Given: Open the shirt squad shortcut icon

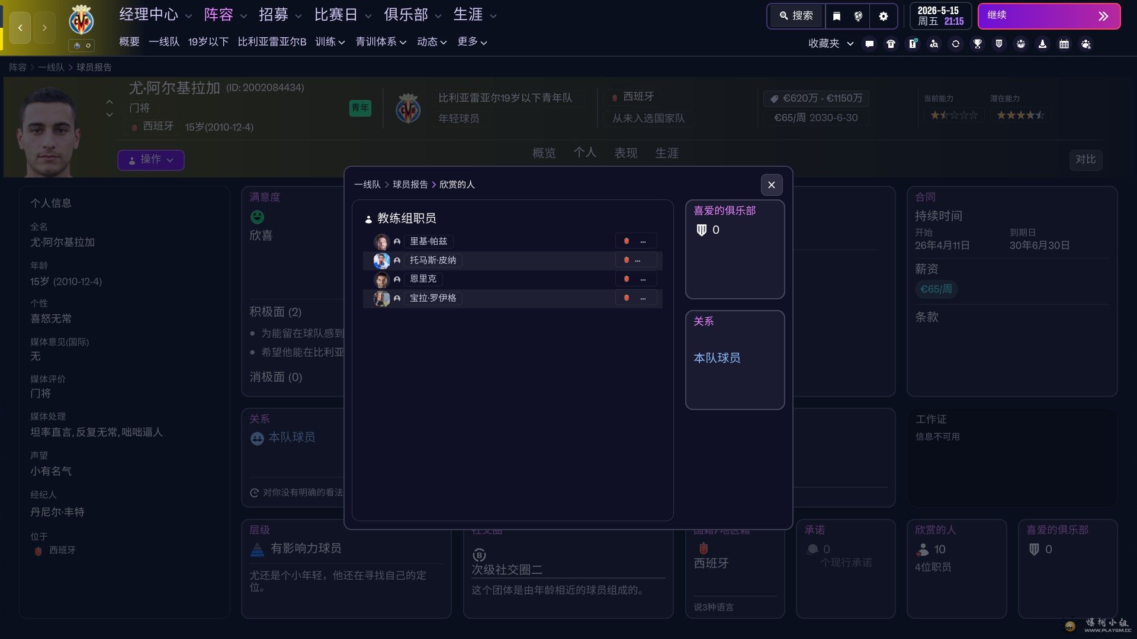Looking at the screenshot, I should [x=891, y=44].
